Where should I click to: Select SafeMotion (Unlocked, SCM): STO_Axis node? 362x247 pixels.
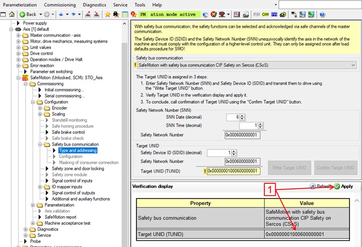click(x=66, y=78)
